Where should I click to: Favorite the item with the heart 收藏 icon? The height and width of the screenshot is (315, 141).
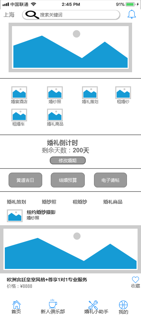click(136, 280)
